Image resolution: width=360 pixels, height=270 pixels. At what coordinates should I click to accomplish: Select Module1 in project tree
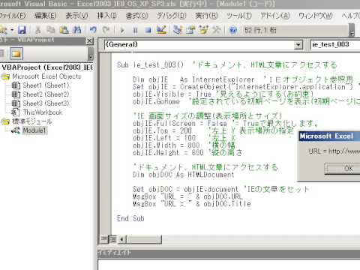point(34,130)
